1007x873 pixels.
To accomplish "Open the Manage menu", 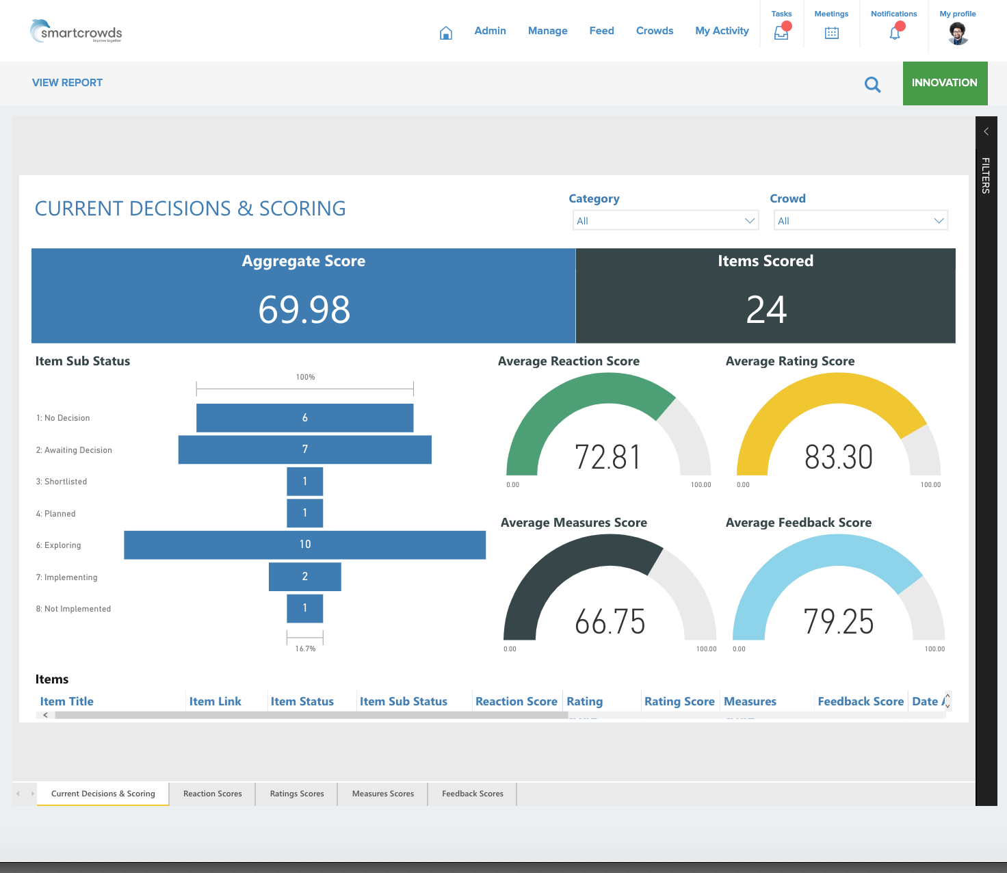I will pos(547,31).
